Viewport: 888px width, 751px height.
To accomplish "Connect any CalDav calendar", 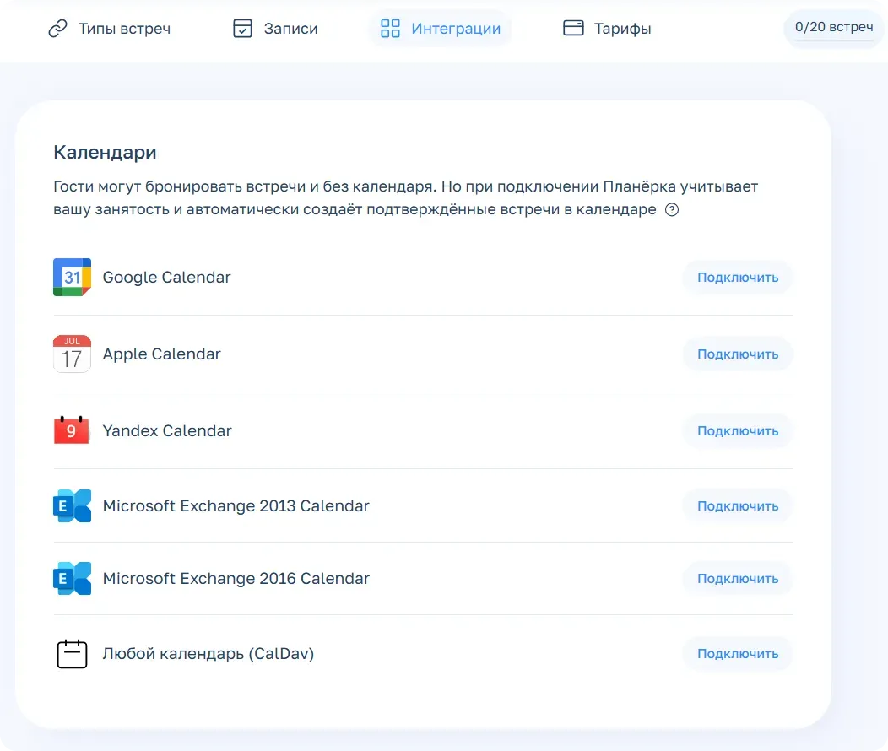I will pos(737,654).
